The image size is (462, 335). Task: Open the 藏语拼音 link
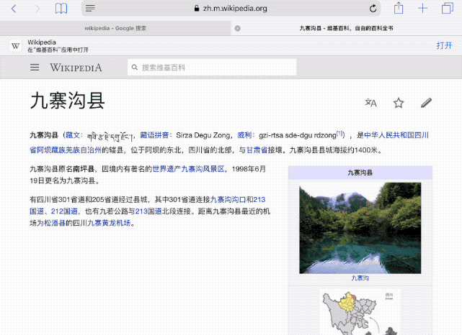pos(154,135)
